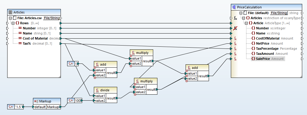307x115 pixels.
Task: Collapse the Rows node in Articles
Action: 13,23
